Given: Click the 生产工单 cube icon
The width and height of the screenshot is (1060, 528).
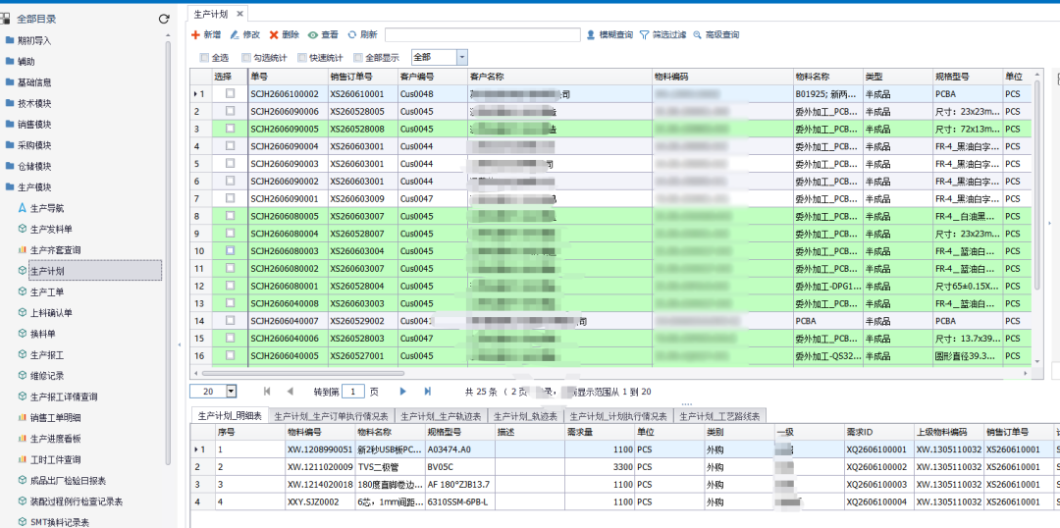Looking at the screenshot, I should (x=23, y=292).
